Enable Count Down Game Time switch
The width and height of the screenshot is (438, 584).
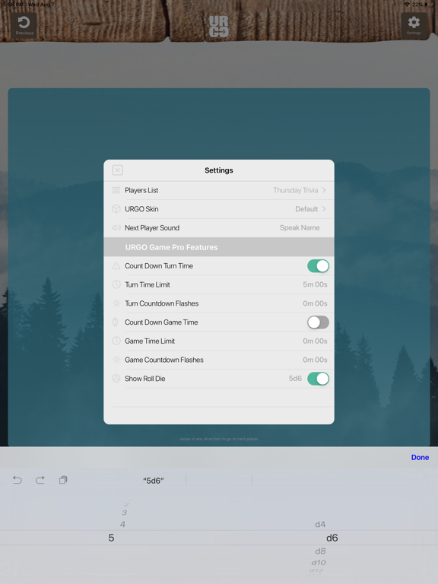(x=318, y=322)
